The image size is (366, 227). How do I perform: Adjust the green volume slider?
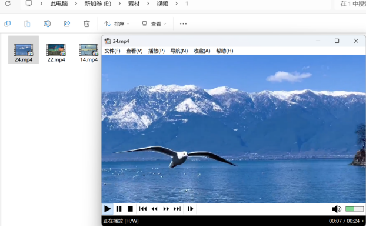coord(354,209)
